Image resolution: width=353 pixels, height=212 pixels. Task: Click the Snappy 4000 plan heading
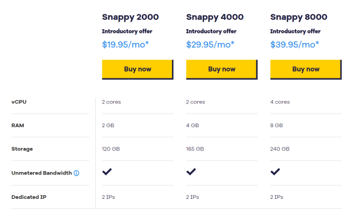[215, 17]
